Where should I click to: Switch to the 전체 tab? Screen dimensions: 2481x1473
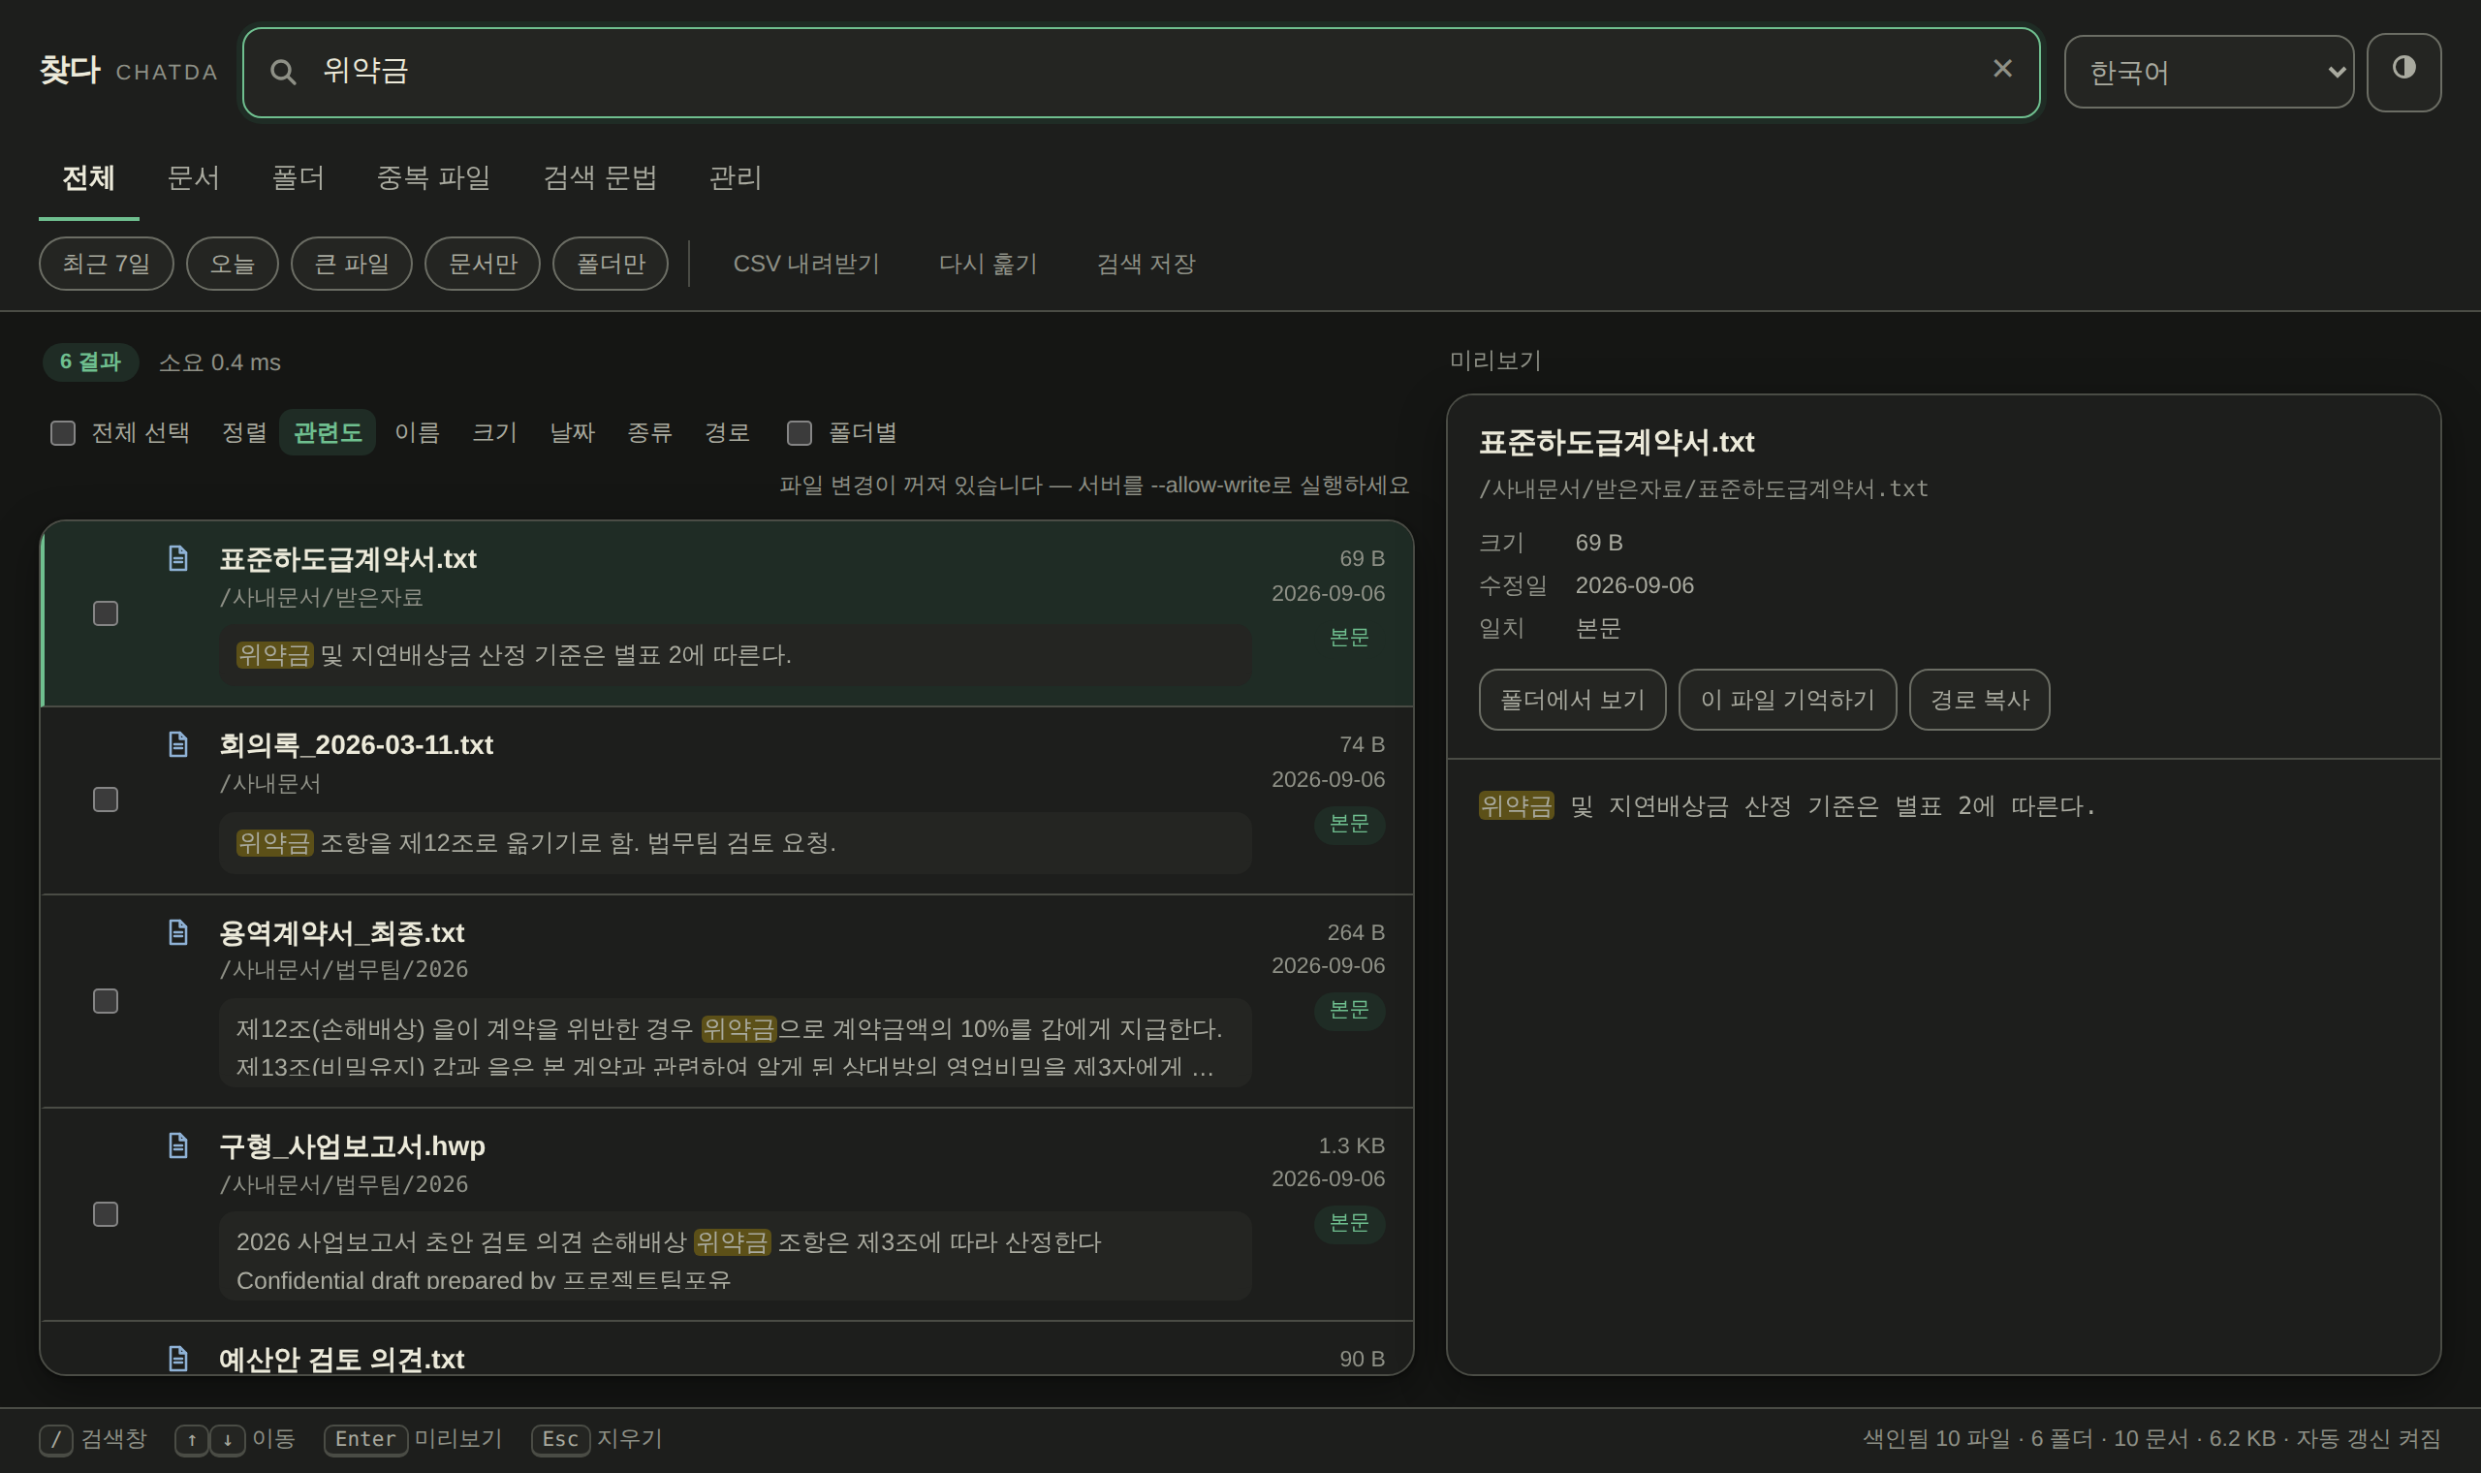point(88,177)
